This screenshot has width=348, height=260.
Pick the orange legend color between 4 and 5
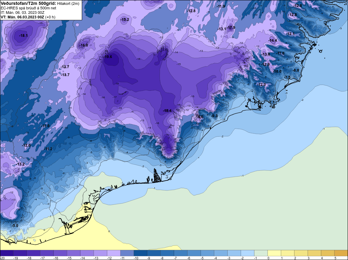[x=328, y=253]
